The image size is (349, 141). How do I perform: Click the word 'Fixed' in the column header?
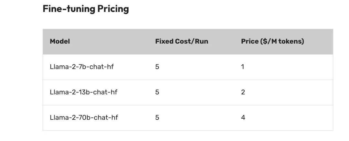(164, 41)
